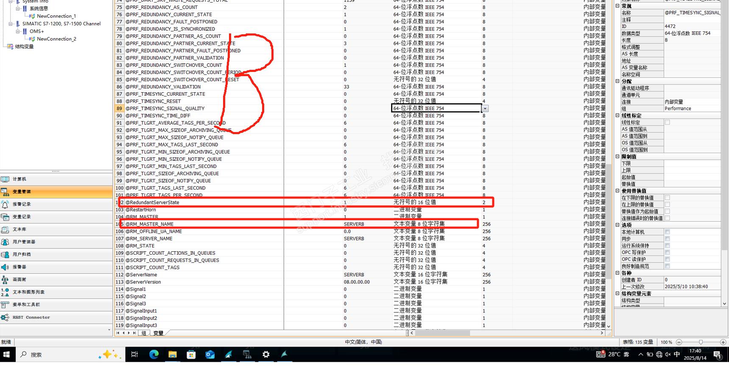Toggle 本地计算机 checkbox
This screenshot has width=729, height=366.
[x=668, y=232]
